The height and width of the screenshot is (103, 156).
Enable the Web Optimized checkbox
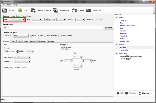click(45, 36)
